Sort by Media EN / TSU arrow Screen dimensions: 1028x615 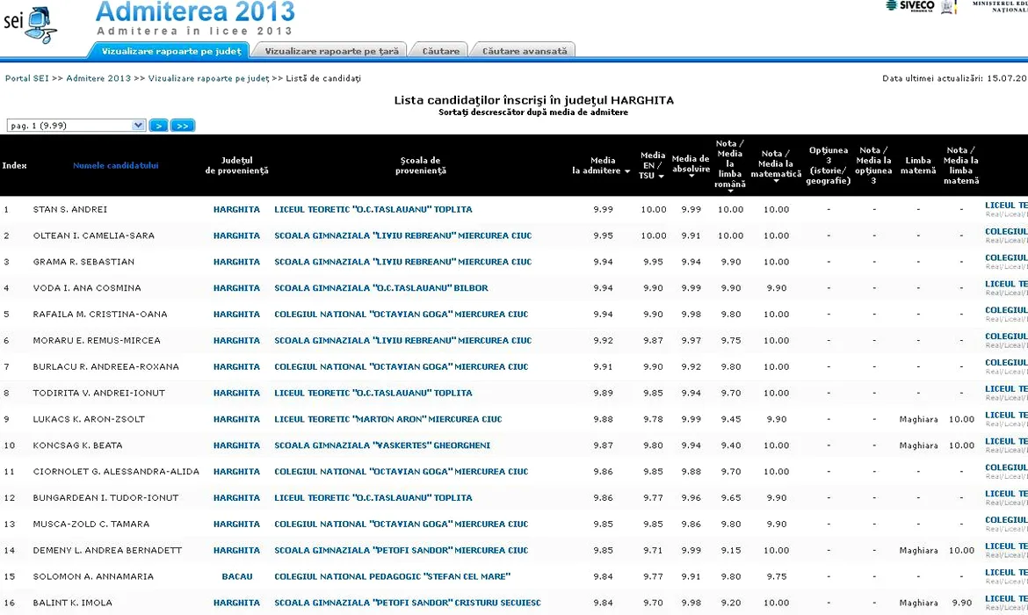[x=661, y=177]
